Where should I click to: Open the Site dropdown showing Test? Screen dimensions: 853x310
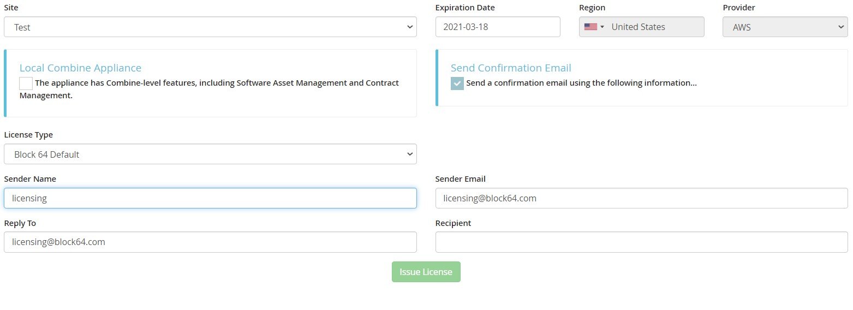point(210,27)
